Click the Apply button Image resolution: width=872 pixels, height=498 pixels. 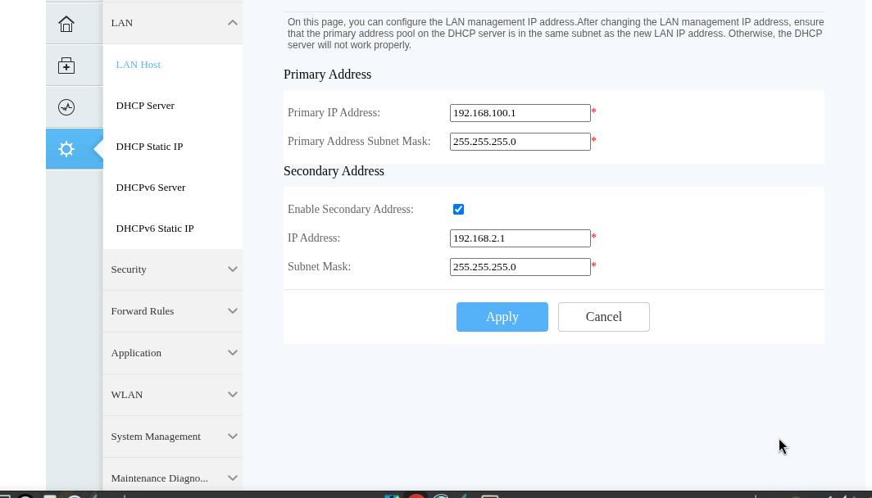click(x=502, y=317)
